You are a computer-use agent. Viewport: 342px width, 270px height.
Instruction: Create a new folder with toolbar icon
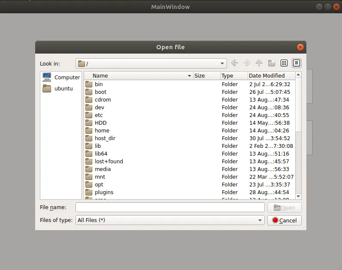point(271,63)
